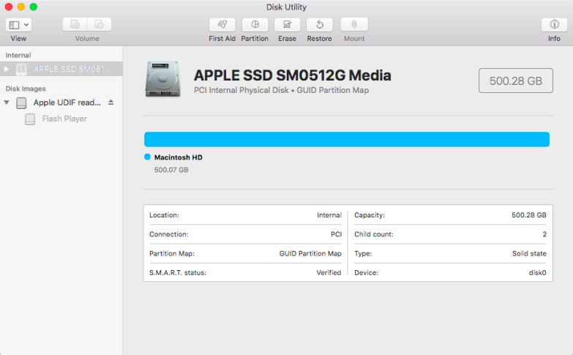Open the View dropdown menu
Viewport: 573px width, 355px height.
[18, 24]
